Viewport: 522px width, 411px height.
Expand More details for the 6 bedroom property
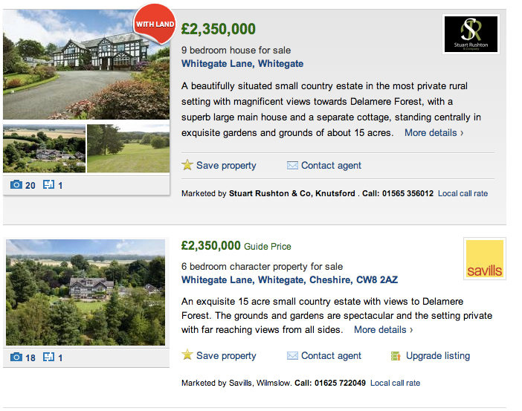click(383, 329)
